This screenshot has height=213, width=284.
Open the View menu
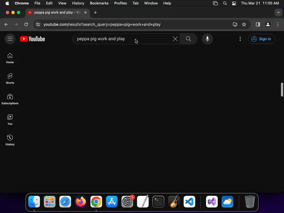point(62,3)
